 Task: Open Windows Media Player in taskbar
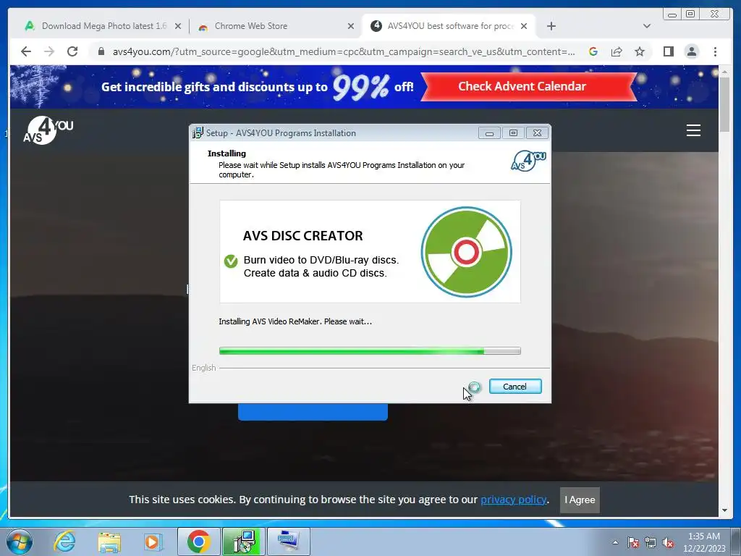pos(152,542)
